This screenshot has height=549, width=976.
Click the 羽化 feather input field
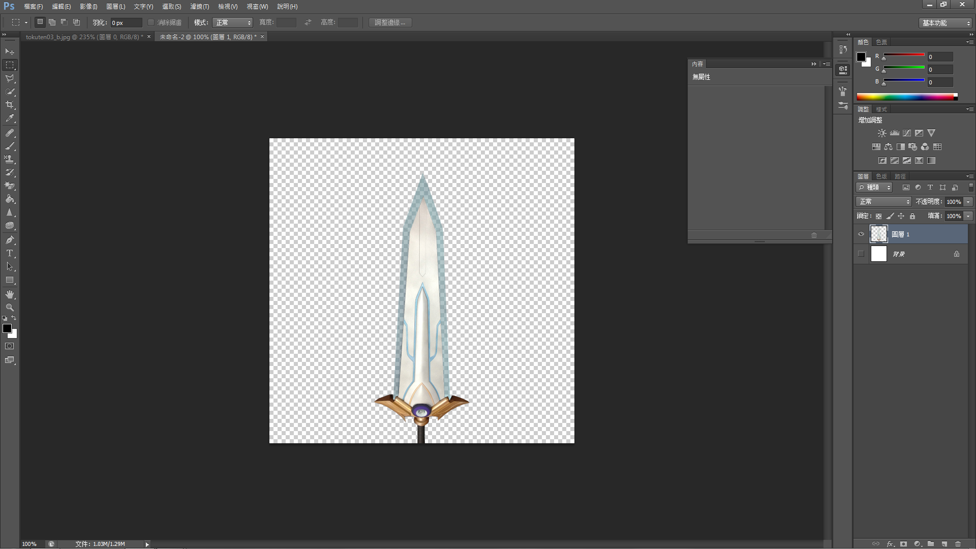[x=126, y=23]
